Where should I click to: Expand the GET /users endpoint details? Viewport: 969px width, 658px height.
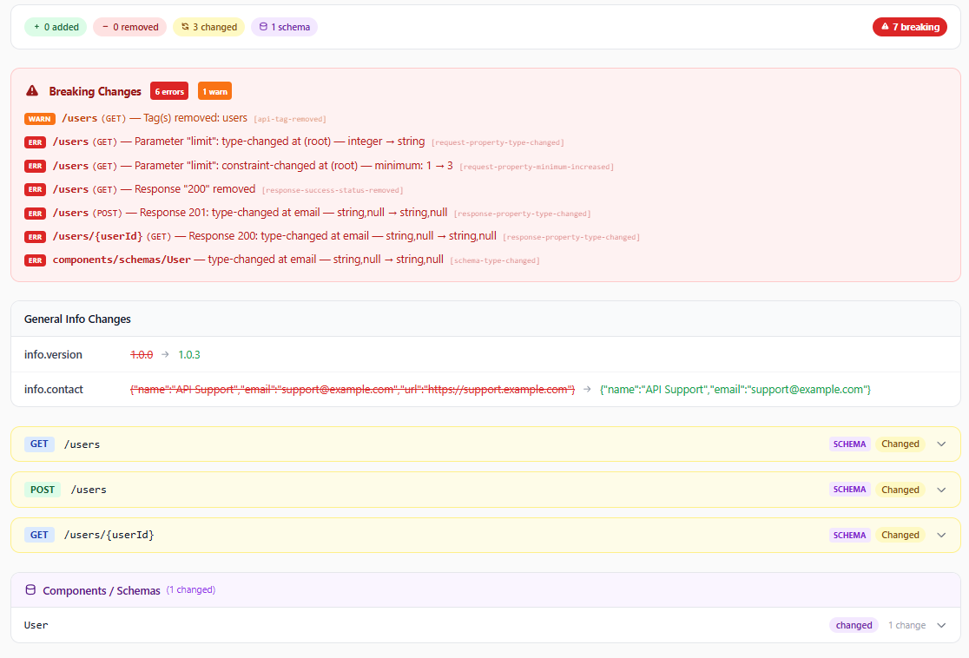tap(941, 444)
